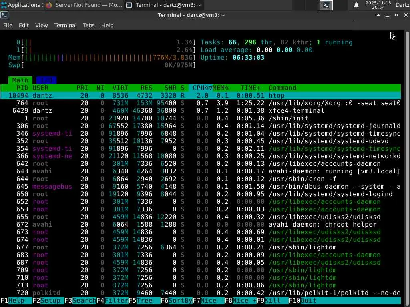Viewport: 410px width, 307px height.
Task: Select the lightdm process row PID 677
Action: click(201, 247)
